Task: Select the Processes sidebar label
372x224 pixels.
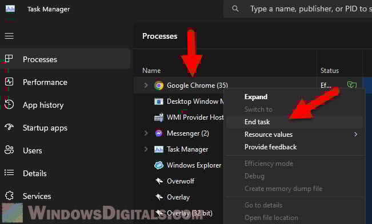Action: click(x=40, y=59)
